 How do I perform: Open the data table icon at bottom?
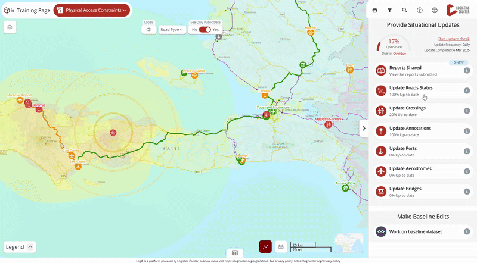pyautogui.click(x=234, y=253)
